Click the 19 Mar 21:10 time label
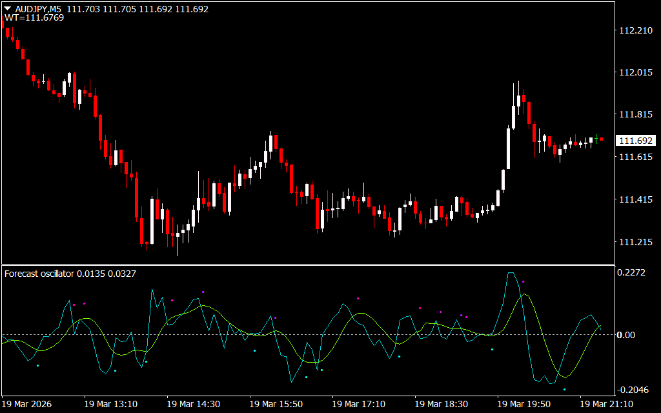661x413 pixels. (x=606, y=404)
